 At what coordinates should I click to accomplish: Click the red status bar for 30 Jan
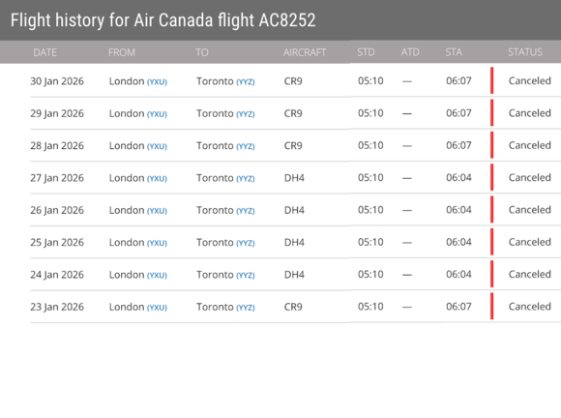coord(492,80)
